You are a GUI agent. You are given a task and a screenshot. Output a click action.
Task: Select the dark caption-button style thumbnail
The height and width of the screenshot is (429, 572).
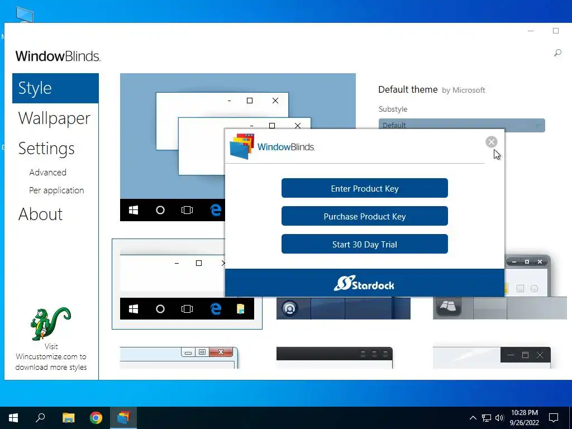click(x=492, y=357)
